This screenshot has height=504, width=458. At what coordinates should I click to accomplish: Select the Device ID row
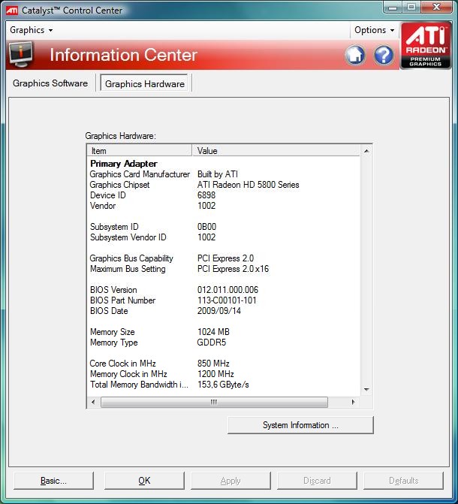point(224,195)
